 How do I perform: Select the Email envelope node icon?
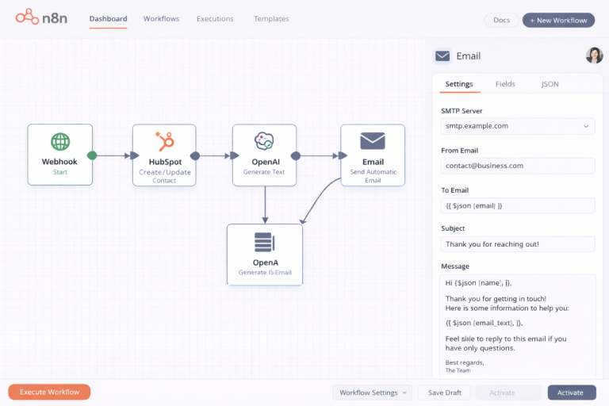tap(373, 141)
